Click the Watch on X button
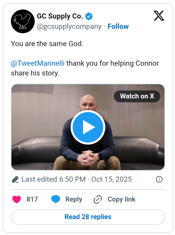The height and width of the screenshot is (235, 175). coord(137,96)
